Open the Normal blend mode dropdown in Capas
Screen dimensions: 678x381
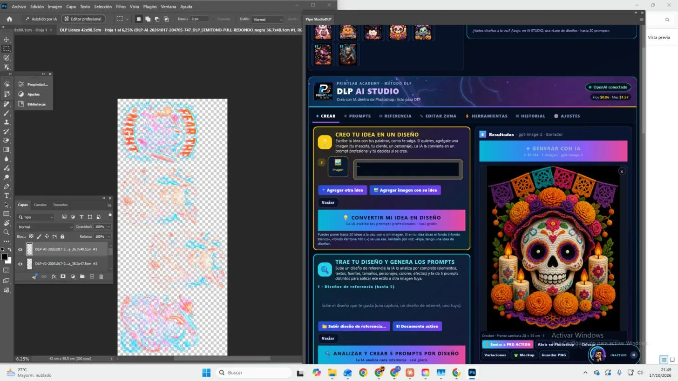[45, 227]
